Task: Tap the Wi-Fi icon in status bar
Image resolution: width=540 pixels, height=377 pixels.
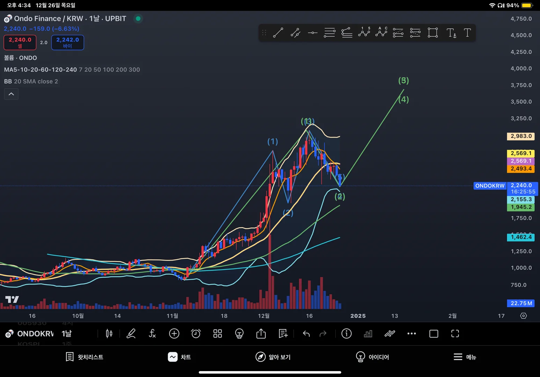Action: (x=492, y=5)
